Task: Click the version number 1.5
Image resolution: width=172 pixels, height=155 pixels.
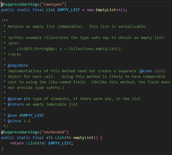Action: pyautogui.click(x=27, y=121)
